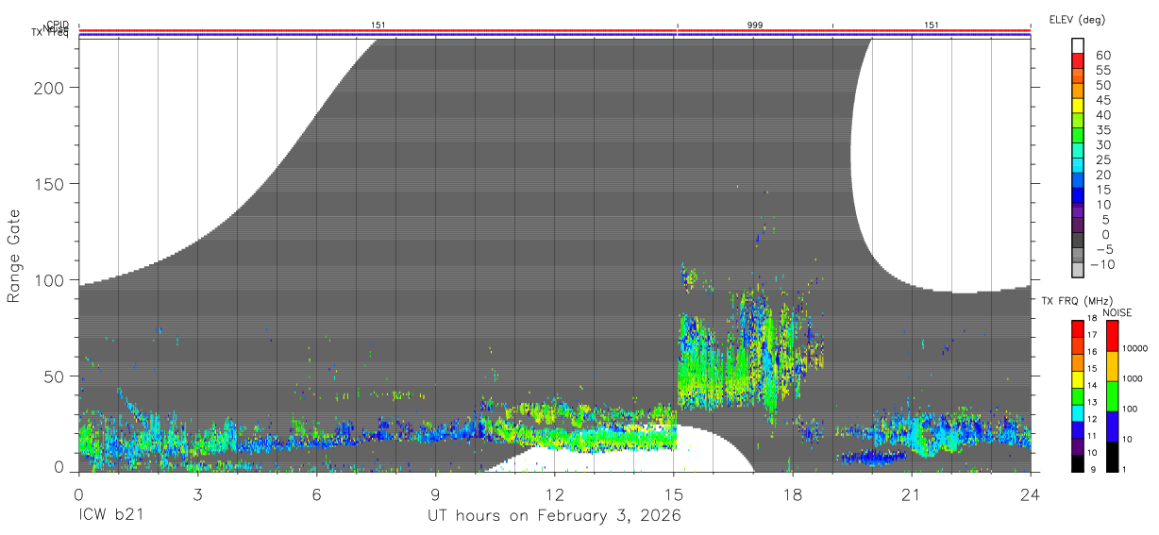This screenshot has width=1159, height=535.
Task: Select the light gray bottom ELEV colorbar segment
Action: (x=1078, y=269)
